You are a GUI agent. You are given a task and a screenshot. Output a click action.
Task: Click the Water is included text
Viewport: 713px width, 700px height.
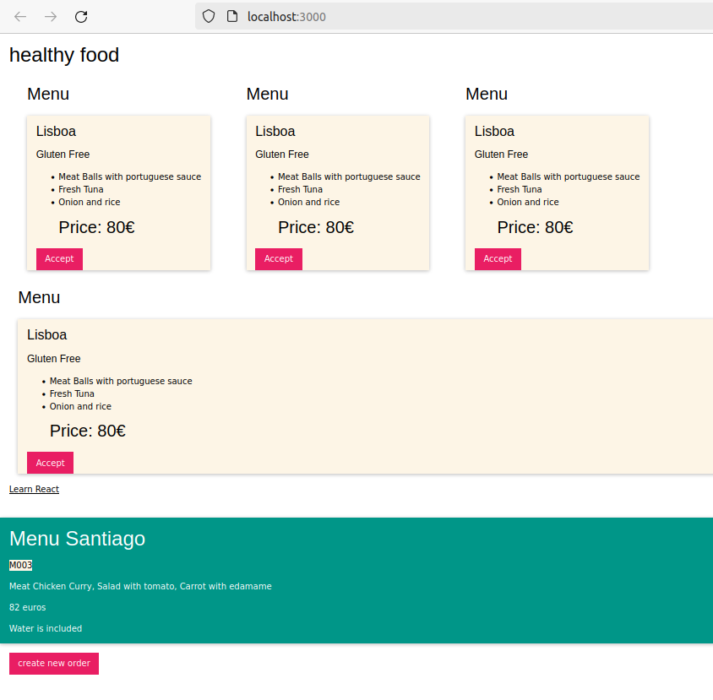(x=46, y=628)
